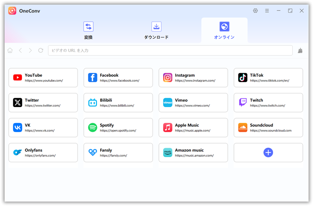Image resolution: width=313 pixels, height=206 pixels.
Task: Click https://fansly.com/ URL text
Action: tap(113, 155)
